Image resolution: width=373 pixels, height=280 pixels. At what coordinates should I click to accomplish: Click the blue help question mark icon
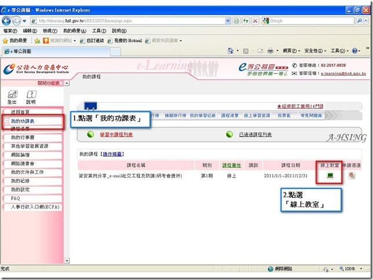pos(354,51)
